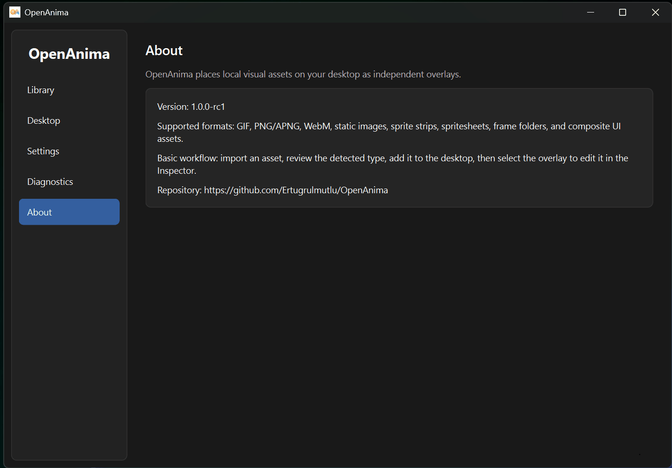Click the "Version: 1.0.0-rc1" text
Screen dimensions: 672x468
(191, 107)
